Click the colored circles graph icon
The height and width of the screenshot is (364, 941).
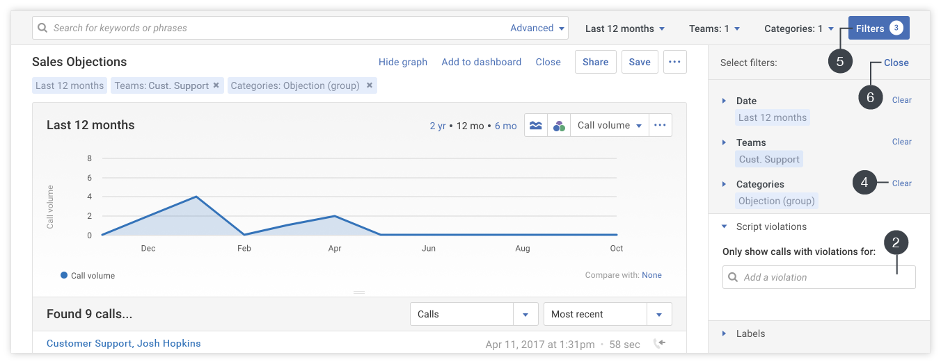(558, 126)
